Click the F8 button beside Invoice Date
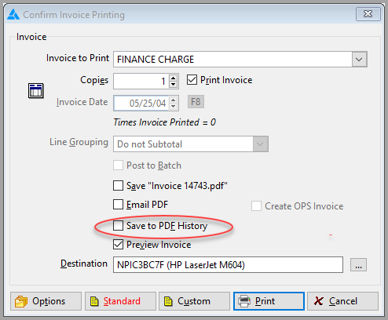The image size is (388, 320). (196, 102)
